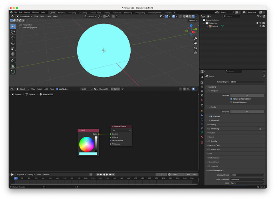
Task: Switch to the Shading workspace tab
Action: coord(107,13)
